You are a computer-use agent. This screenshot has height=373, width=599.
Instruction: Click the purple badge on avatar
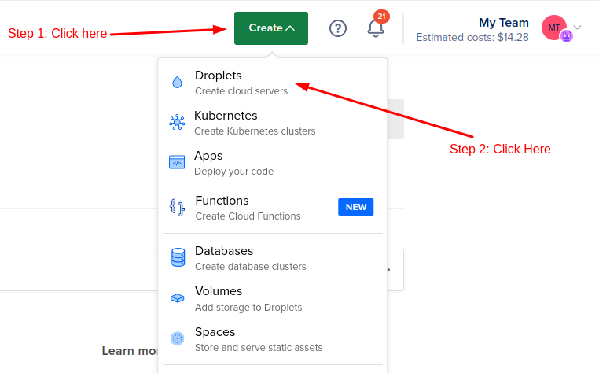pos(567,36)
